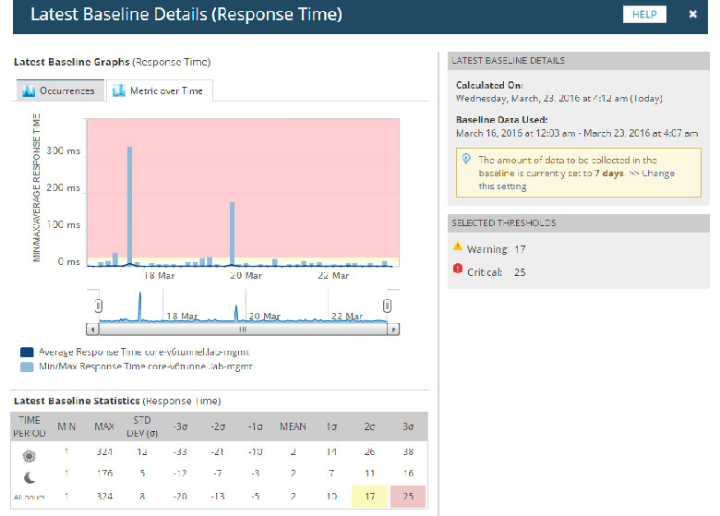Click the nighttime moon icon row

tap(28, 476)
